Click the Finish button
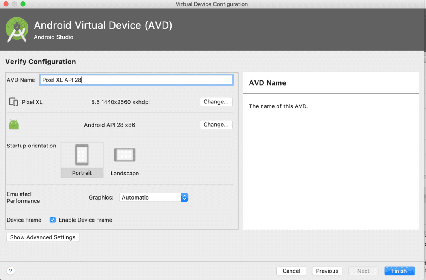The height and width of the screenshot is (280, 426). 399,271
